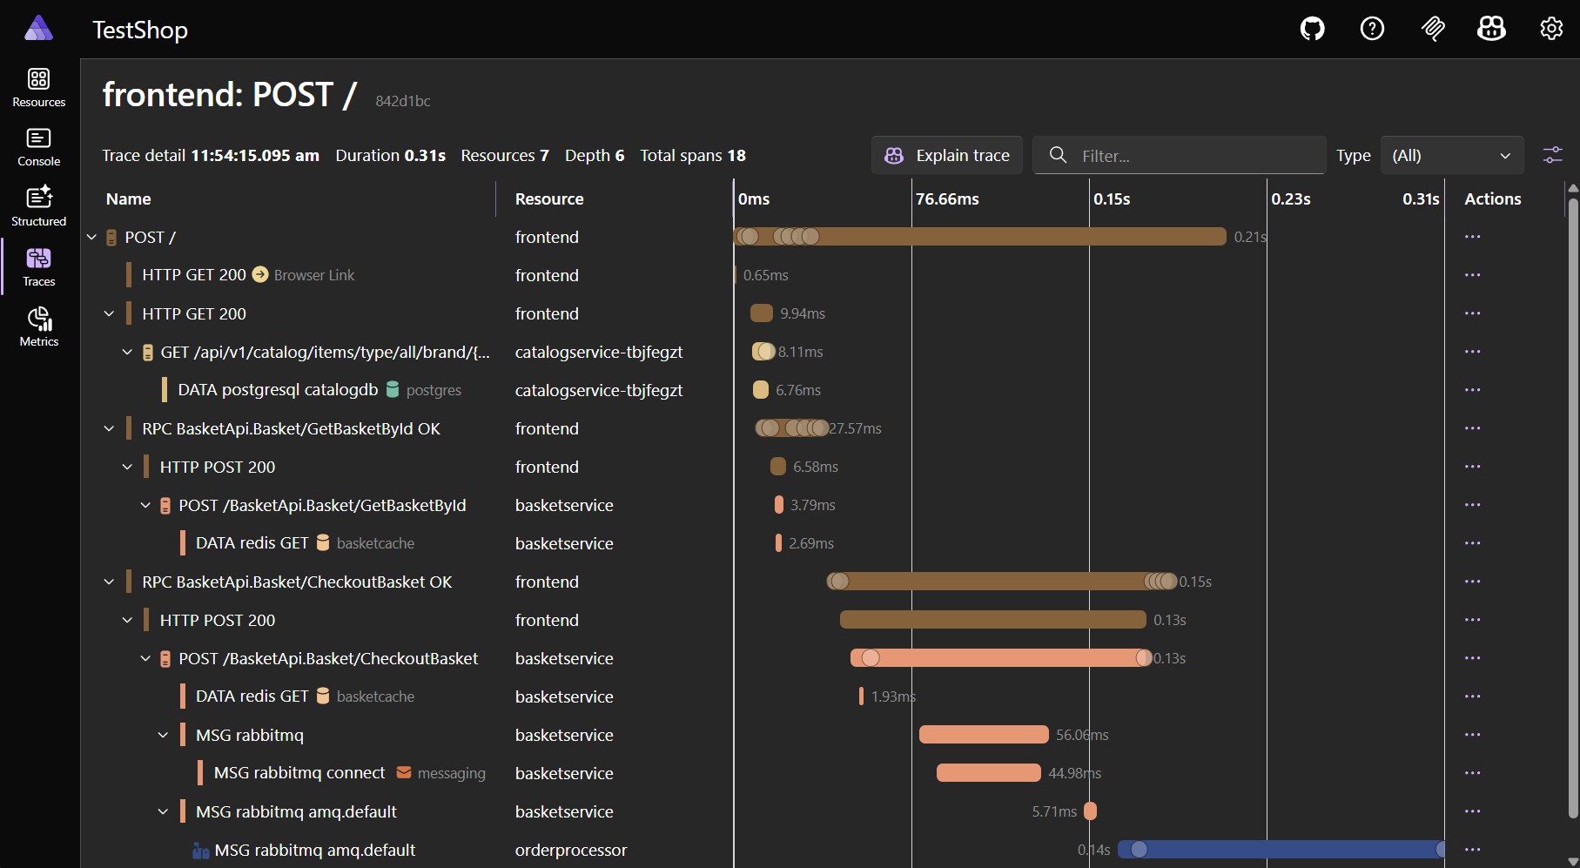Viewport: 1580px width, 868px height.
Task: Open the Type filter dropdown showing (All)
Action: [x=1451, y=155]
